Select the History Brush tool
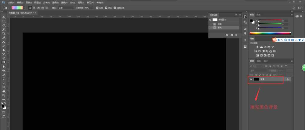 click(x=3, y=54)
